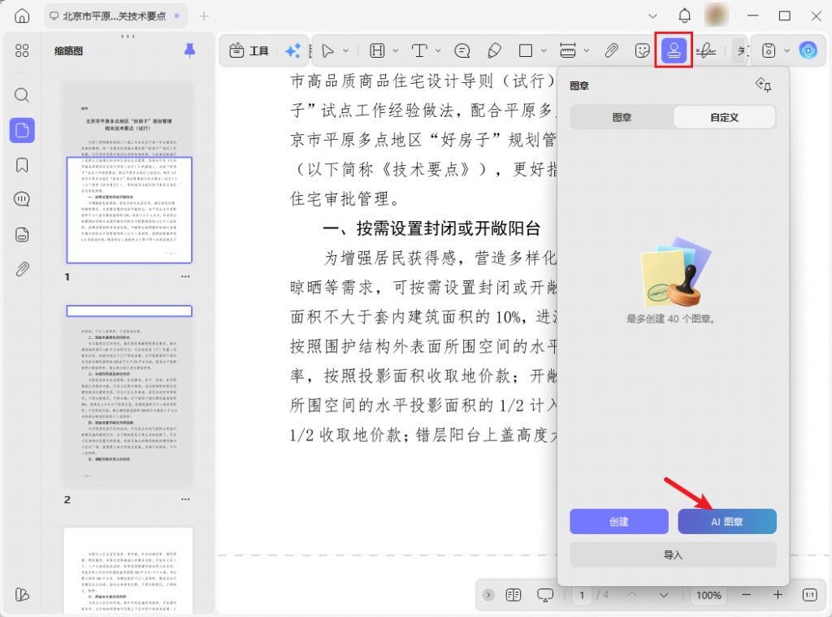Select the highlighter pen tool
Viewport: 832px width, 617px height.
pos(494,51)
